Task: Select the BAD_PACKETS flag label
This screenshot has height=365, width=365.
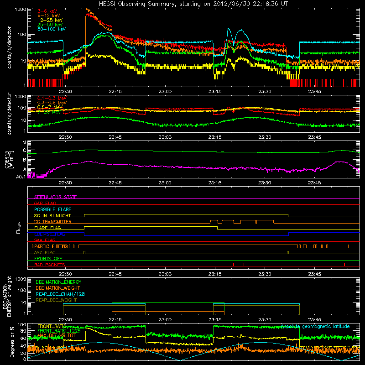Action: (50, 265)
